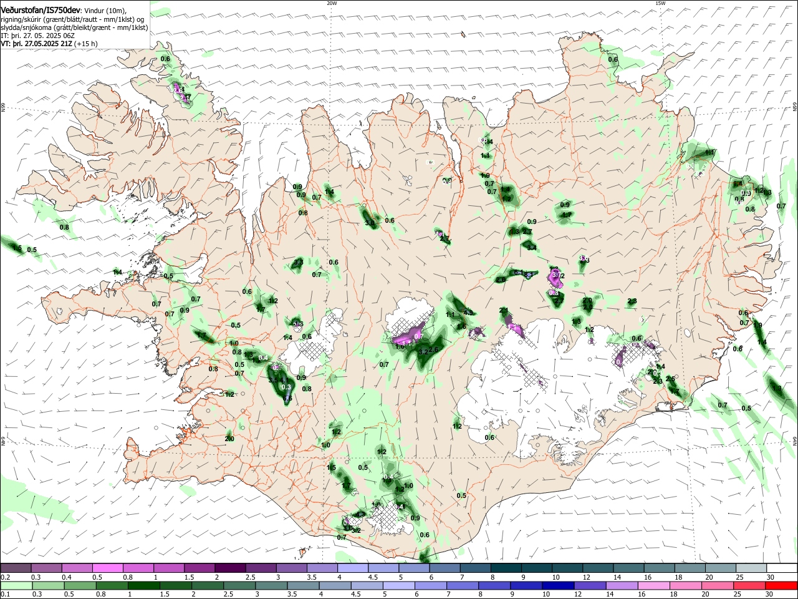Viewport: 798px width, 599px height.
Task: Pick the top-row swatch starting at 0.8
Action: click(x=138, y=567)
